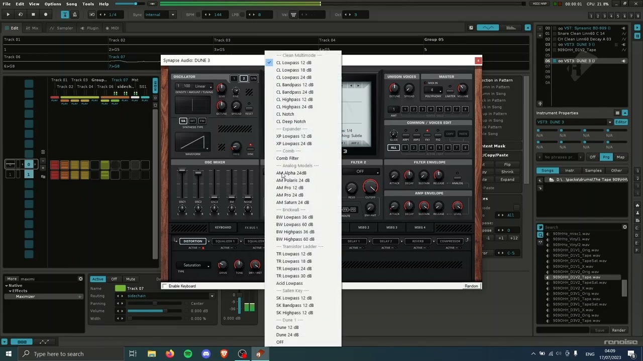Image resolution: width=643 pixels, height=361 pixels.
Task: Toggle the pattern follow icon
Action: (65, 15)
